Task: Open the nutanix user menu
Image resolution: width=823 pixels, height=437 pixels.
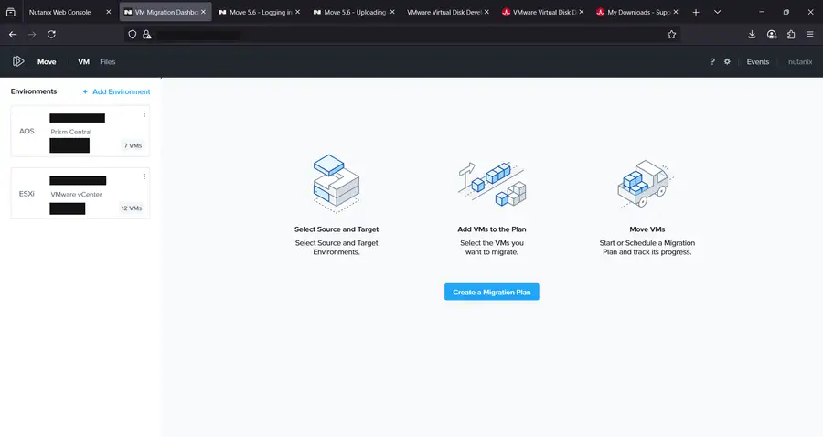Action: [800, 61]
